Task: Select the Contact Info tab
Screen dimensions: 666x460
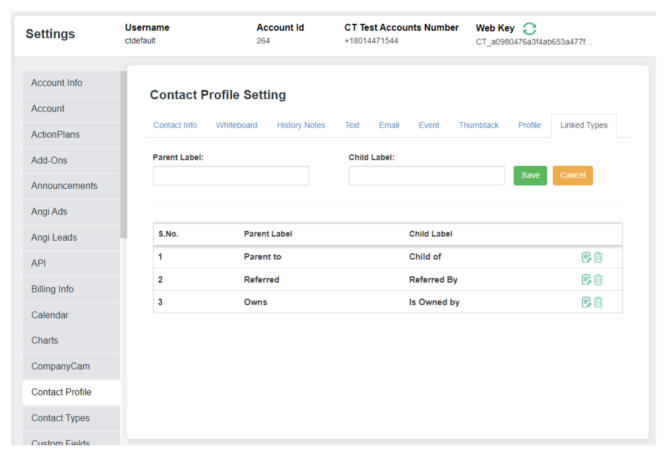Action: tap(175, 125)
